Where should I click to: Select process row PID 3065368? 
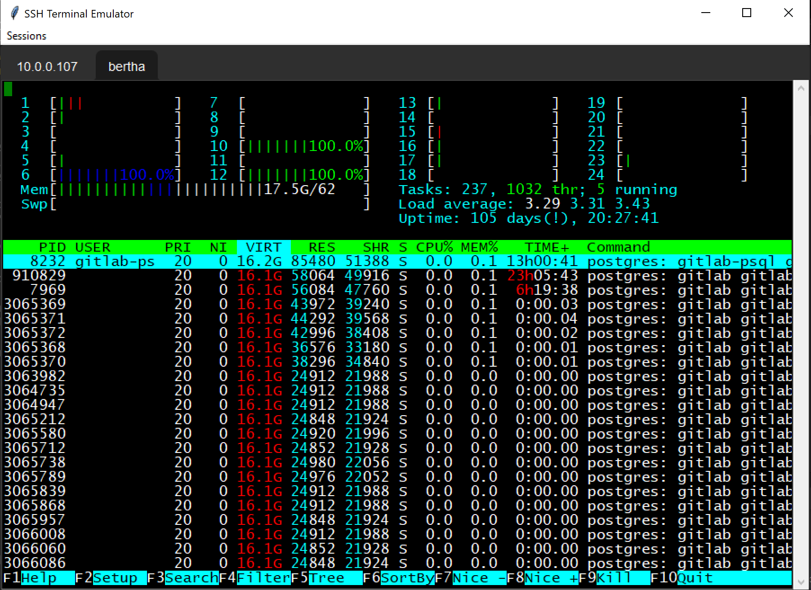397,348
